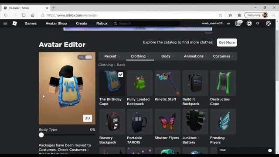This screenshot has height=157, width=279.
Task: Click the Clothing breadcrumb link
Action: [x=105, y=65]
